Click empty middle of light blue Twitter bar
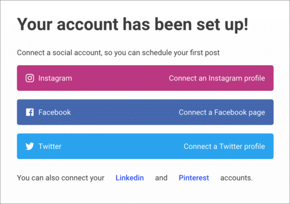290x204 pixels. pyautogui.click(x=122, y=146)
